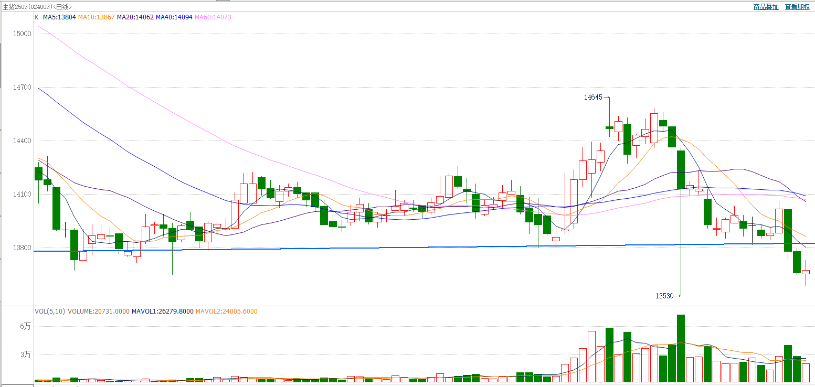815x387 pixels.
Task: Click the 14645 high price marker
Action: (593, 97)
